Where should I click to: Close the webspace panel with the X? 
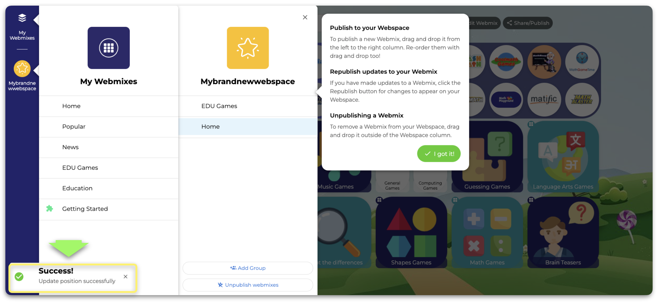[305, 17]
